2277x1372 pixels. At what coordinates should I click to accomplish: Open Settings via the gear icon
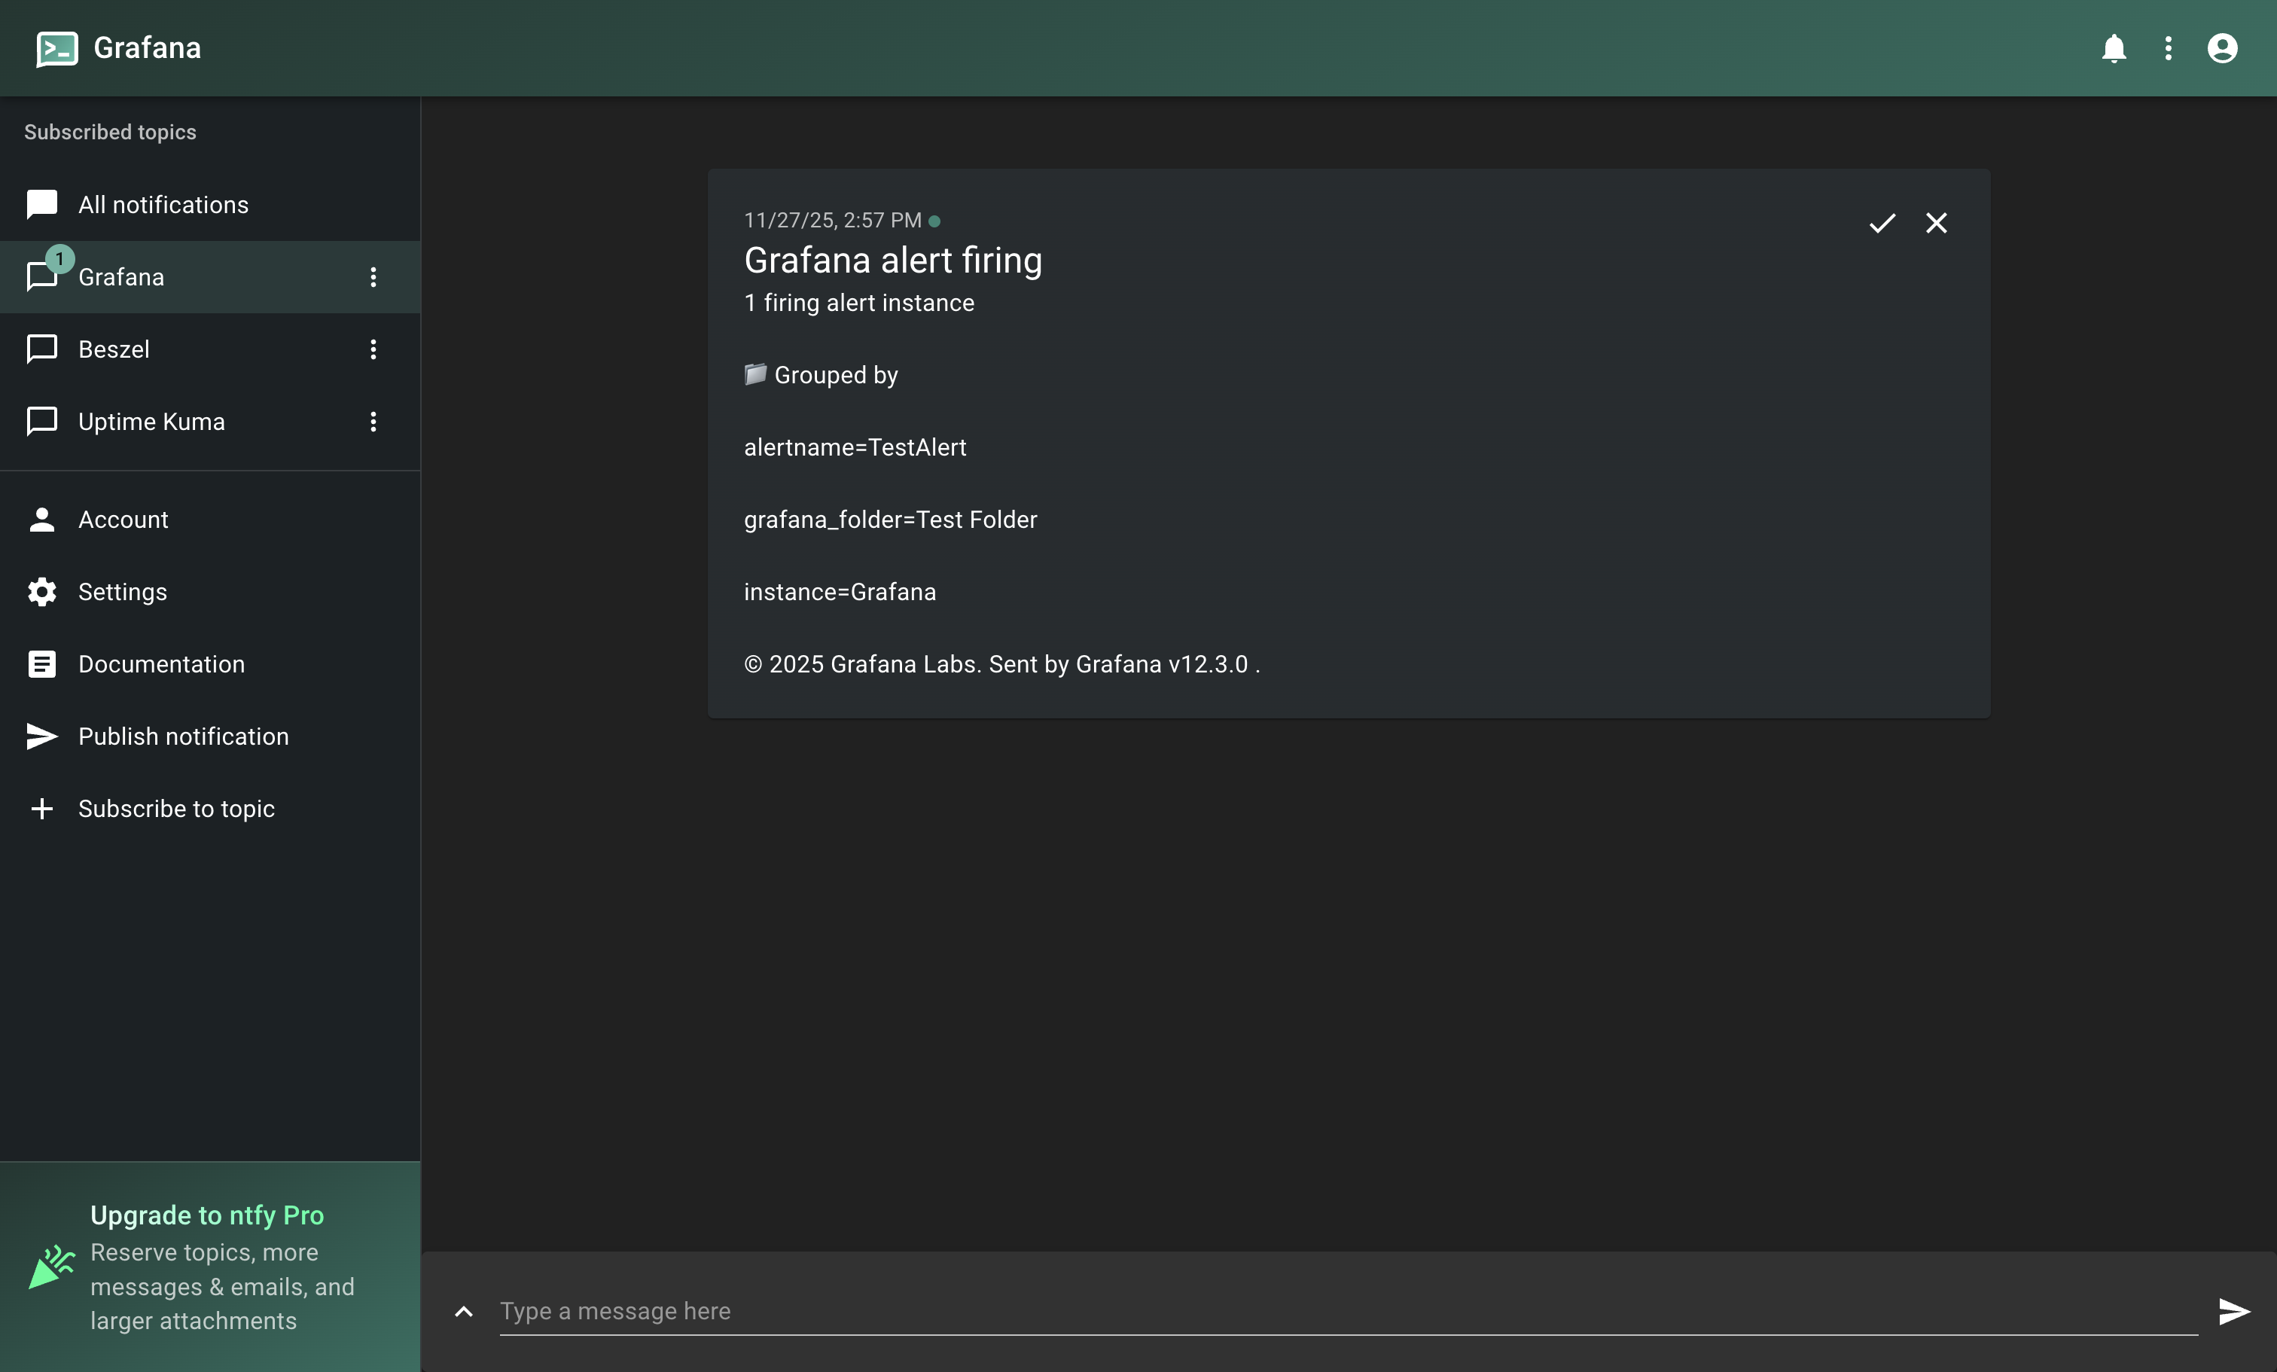coord(42,591)
